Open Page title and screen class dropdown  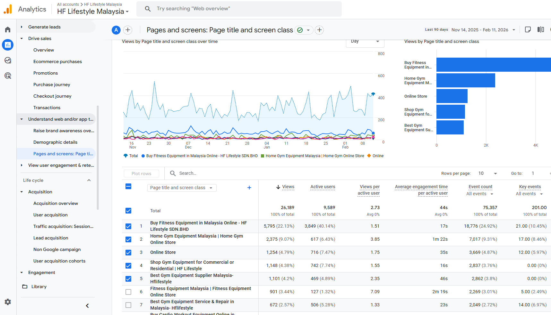point(182,188)
